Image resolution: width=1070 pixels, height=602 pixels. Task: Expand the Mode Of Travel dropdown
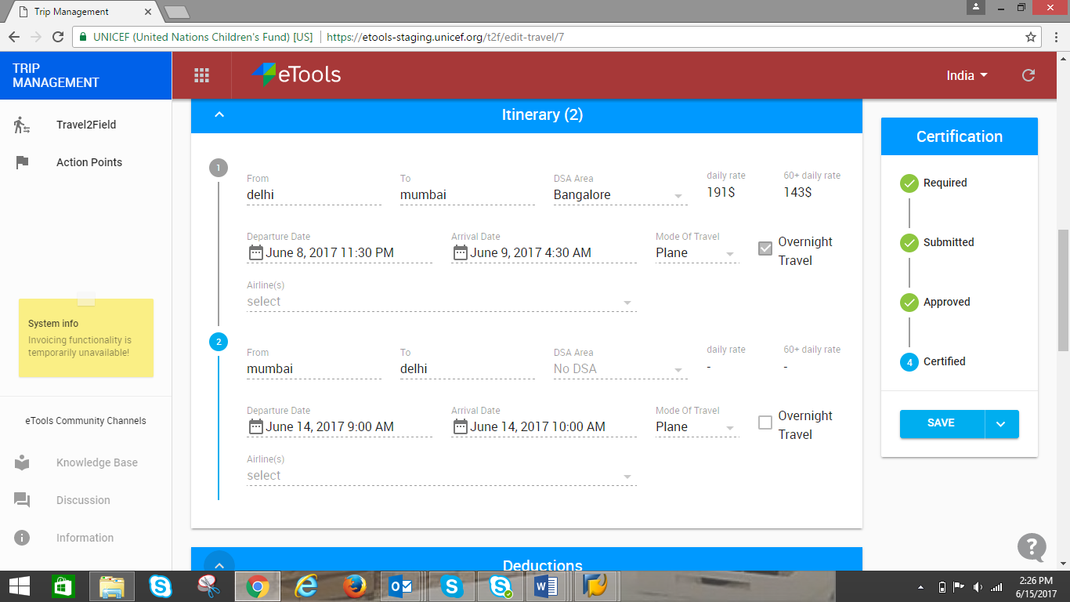pyautogui.click(x=730, y=252)
